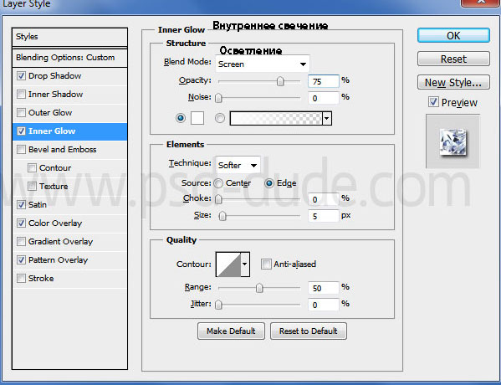Click the white glow color swatch
The width and height of the screenshot is (501, 385).
click(197, 118)
